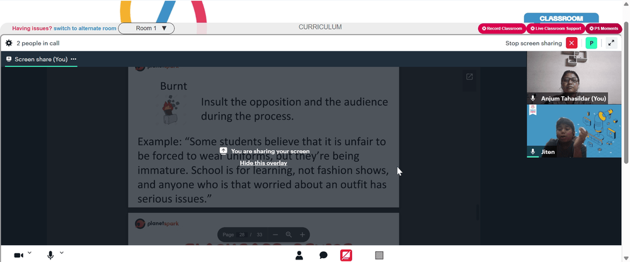This screenshot has width=630, height=262.
Task: Show the participants list icon
Action: point(299,255)
